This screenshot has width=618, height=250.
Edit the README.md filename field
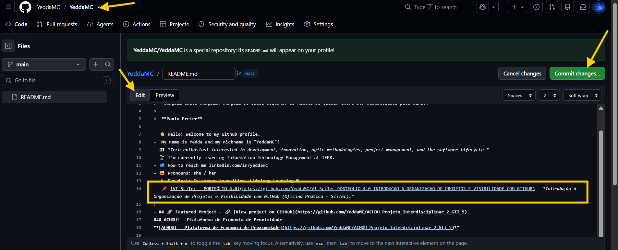click(x=199, y=74)
